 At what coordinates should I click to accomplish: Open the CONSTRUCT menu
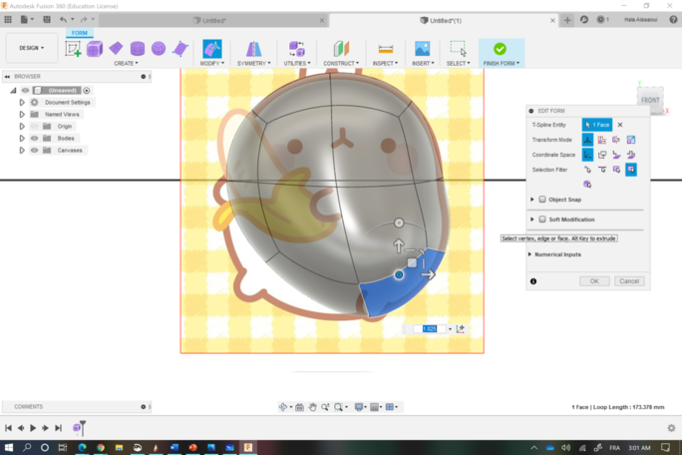(x=341, y=63)
